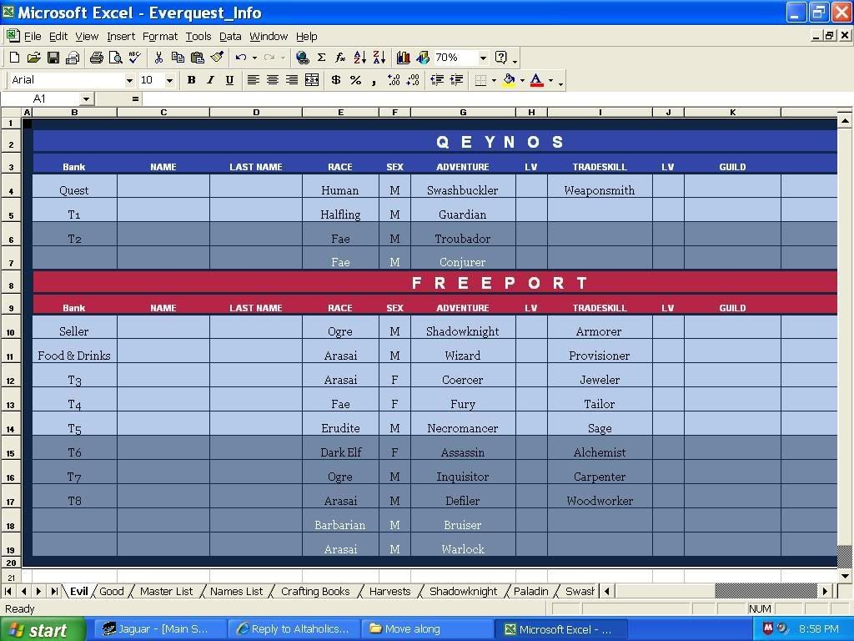Open the font size 10 dropdown
Screen dimensions: 854x641
tap(169, 80)
